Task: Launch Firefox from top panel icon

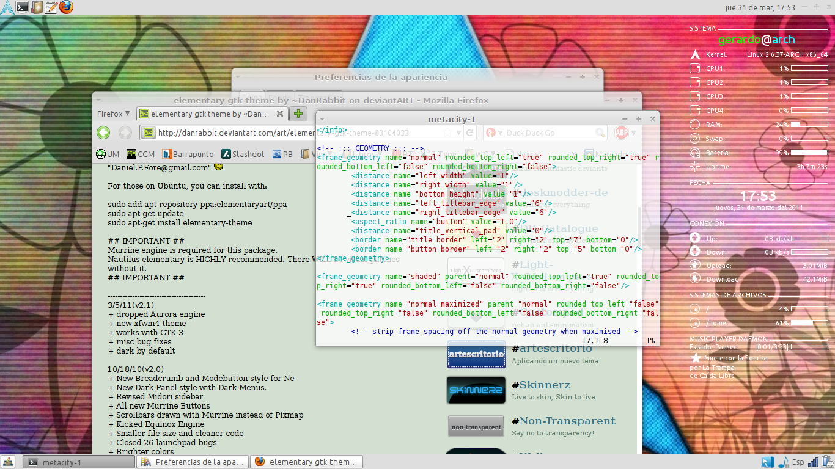Action: (66, 7)
